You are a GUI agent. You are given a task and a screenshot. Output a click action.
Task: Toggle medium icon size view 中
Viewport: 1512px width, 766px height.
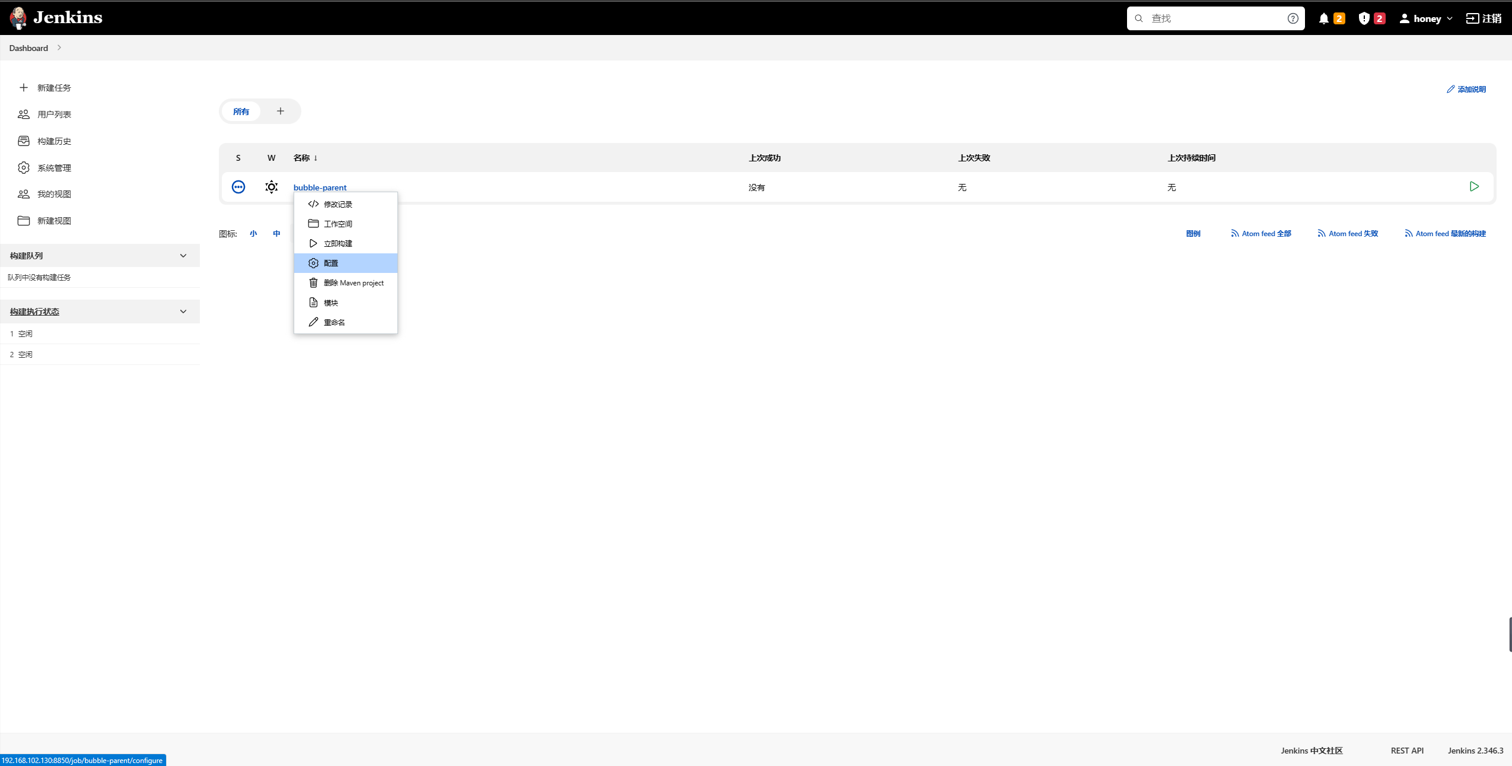click(x=275, y=233)
